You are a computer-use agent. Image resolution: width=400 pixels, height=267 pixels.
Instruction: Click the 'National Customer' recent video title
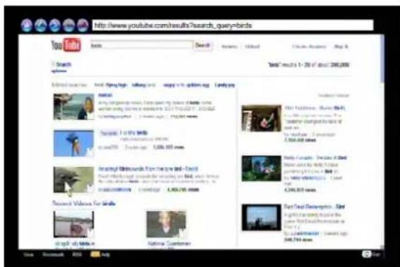(x=169, y=244)
